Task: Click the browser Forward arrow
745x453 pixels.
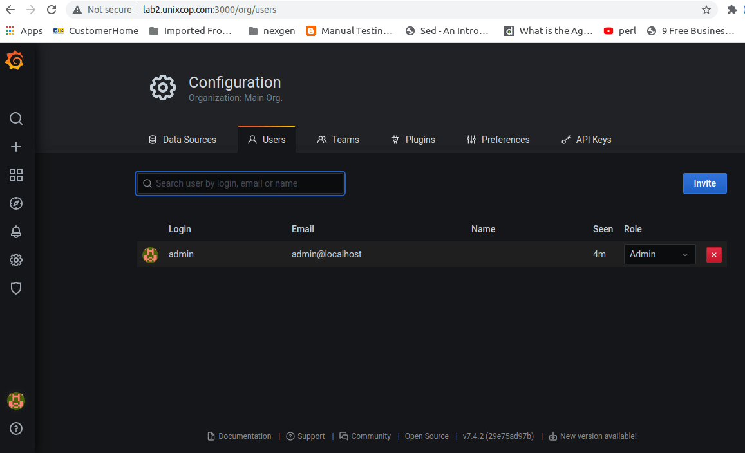Action: [x=31, y=10]
